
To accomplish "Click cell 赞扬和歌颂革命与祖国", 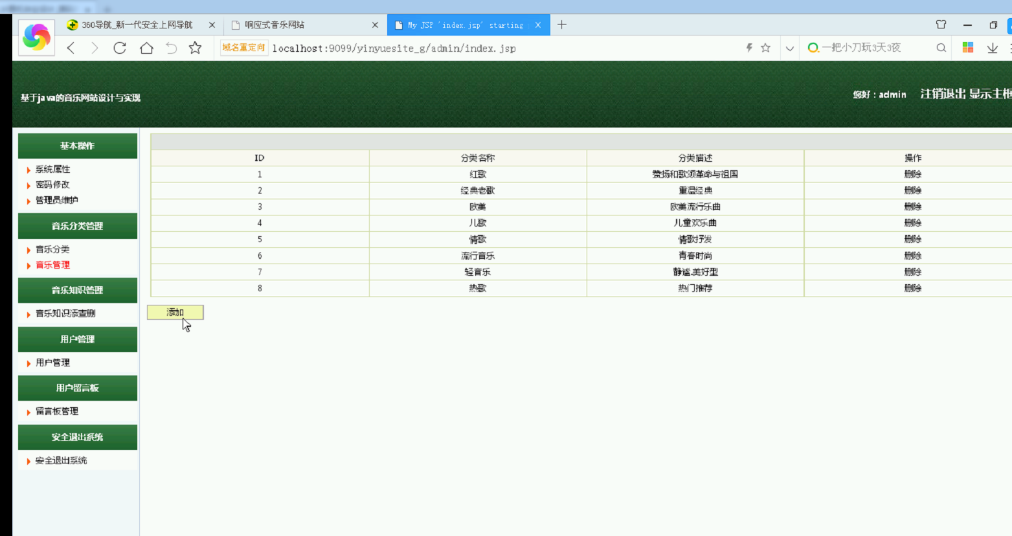I will pos(695,174).
